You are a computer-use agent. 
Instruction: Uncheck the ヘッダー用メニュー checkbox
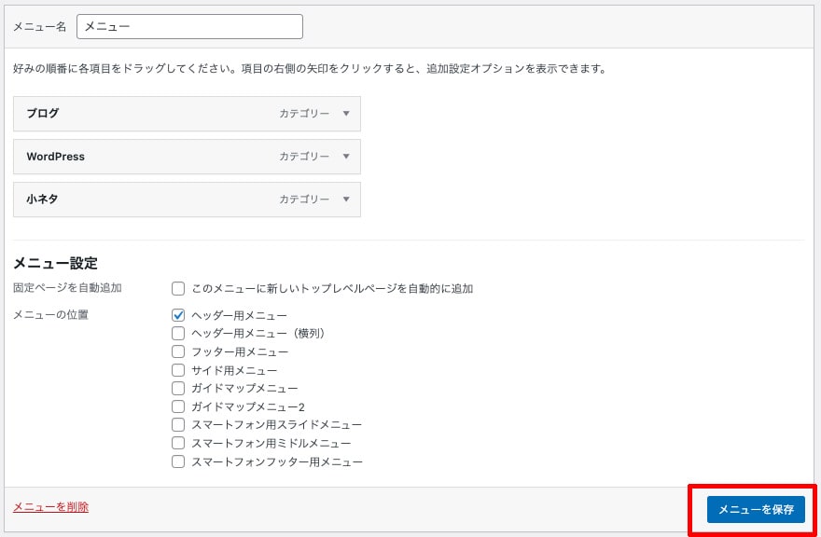[178, 315]
